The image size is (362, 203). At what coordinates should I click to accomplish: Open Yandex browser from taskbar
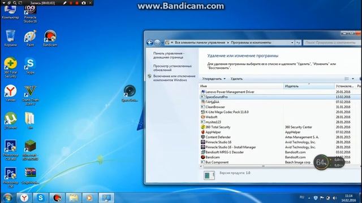[x=24, y=198]
